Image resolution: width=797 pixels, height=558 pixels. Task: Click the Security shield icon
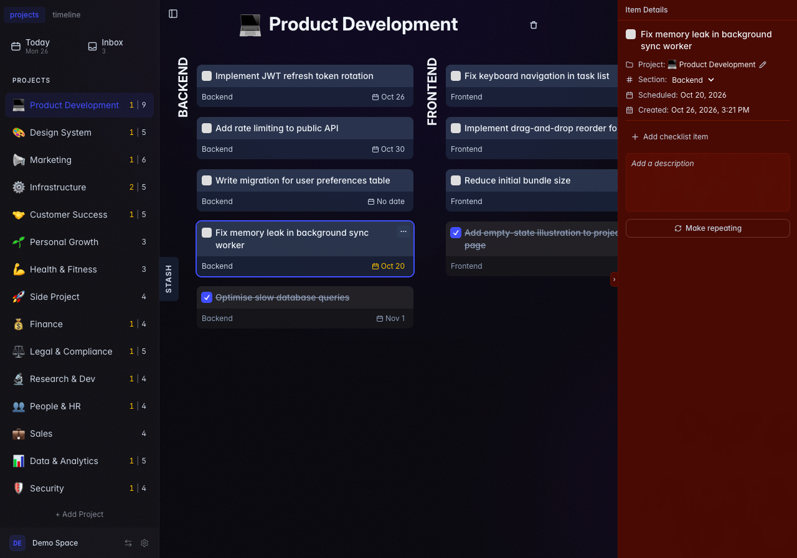click(19, 488)
